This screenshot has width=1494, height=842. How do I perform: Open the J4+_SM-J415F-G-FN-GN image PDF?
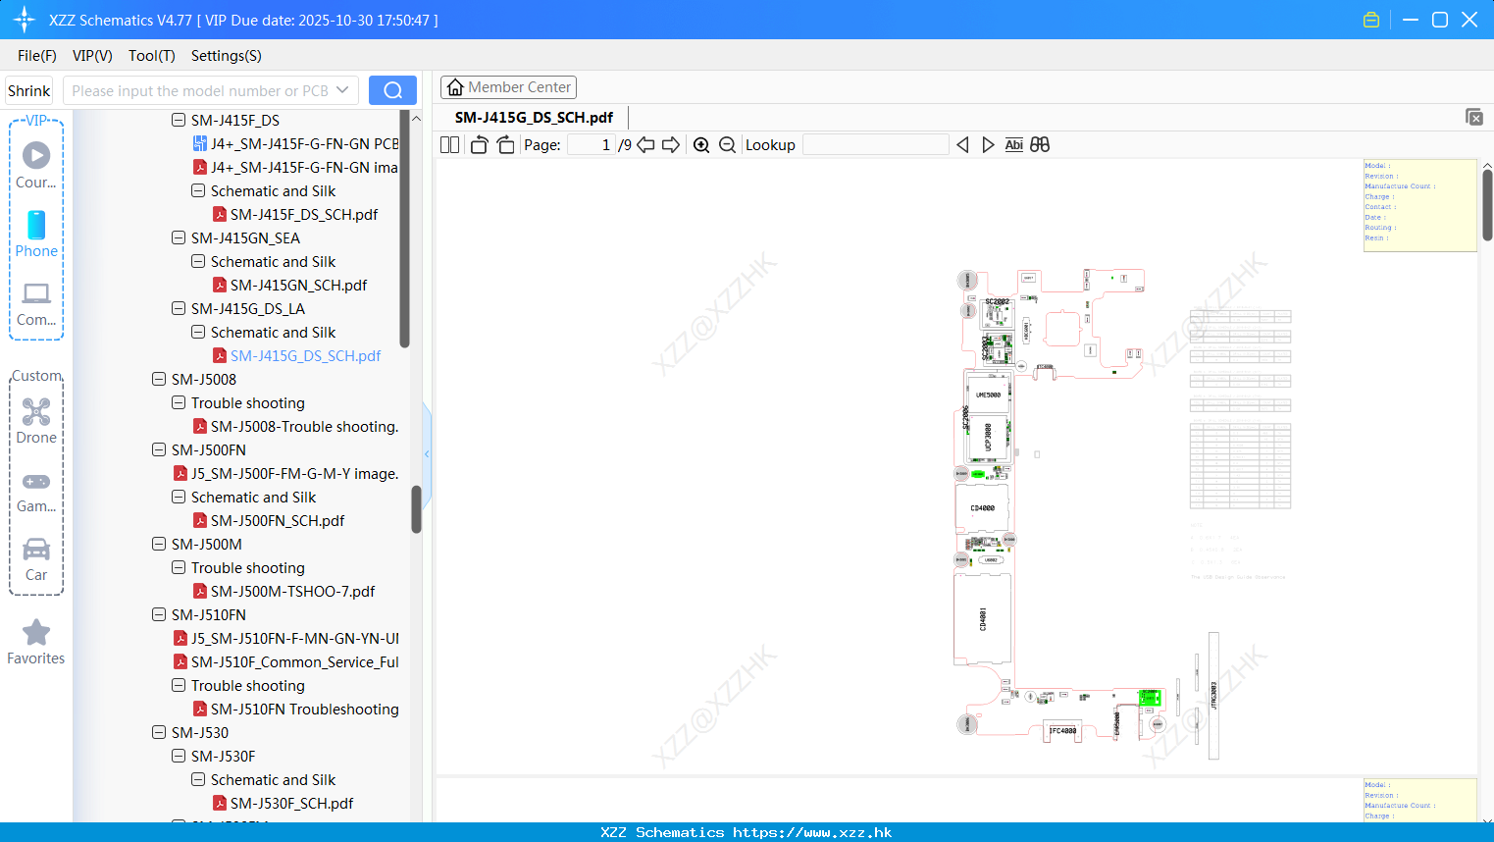coord(295,167)
